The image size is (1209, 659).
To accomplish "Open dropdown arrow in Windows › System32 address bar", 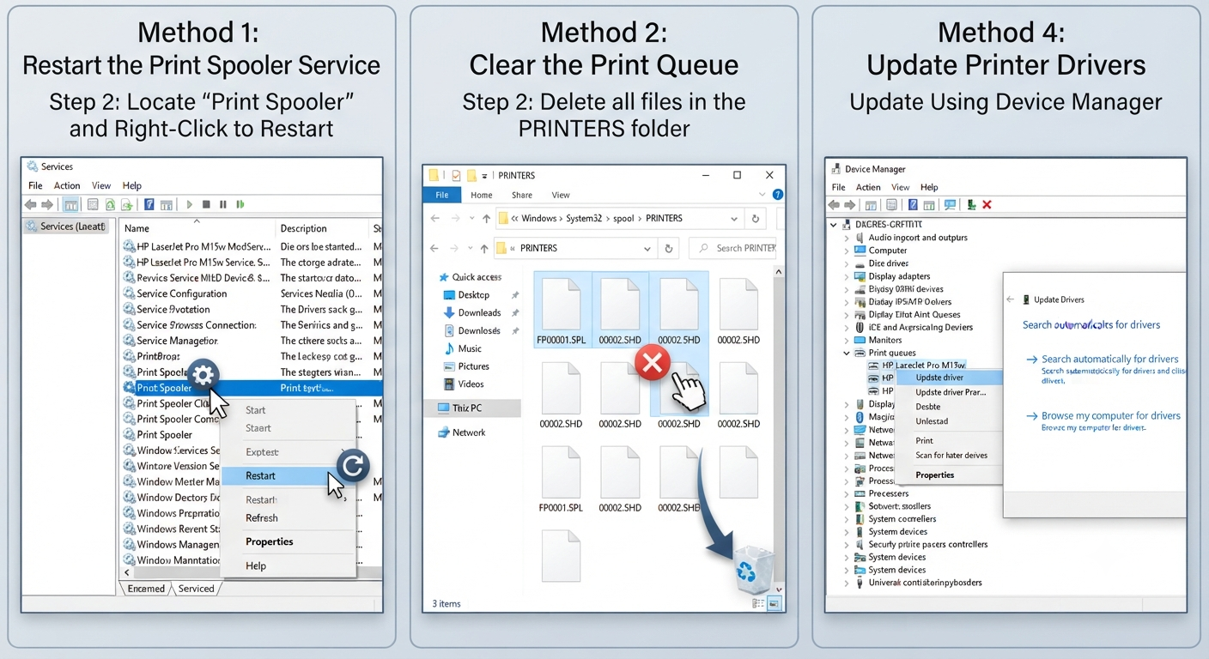I will click(734, 219).
